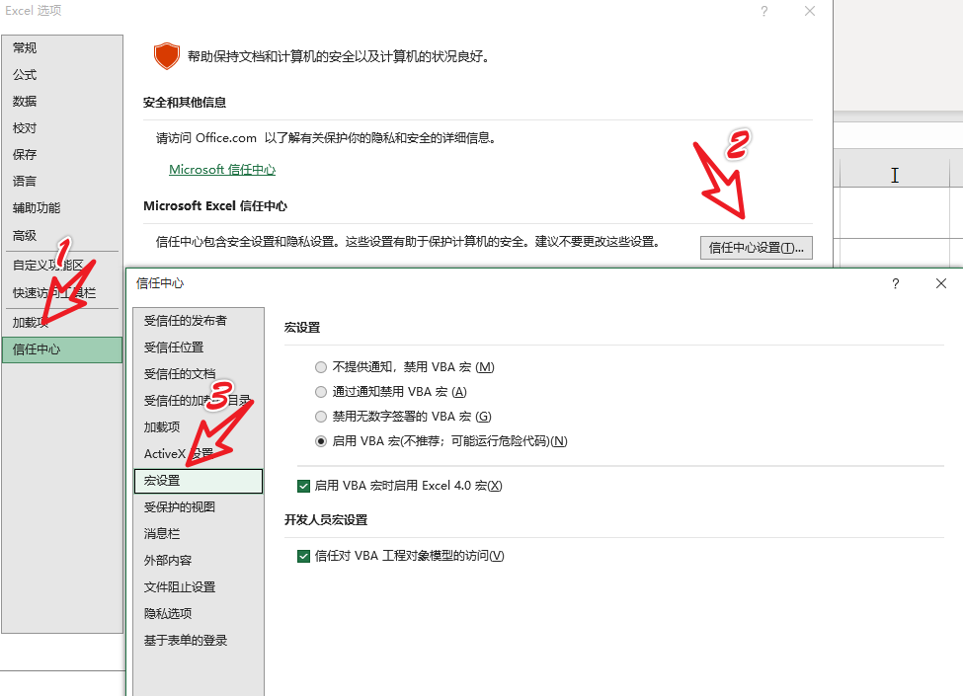Open 隐私选项 in Trust Center
The width and height of the screenshot is (963, 696).
199,614
